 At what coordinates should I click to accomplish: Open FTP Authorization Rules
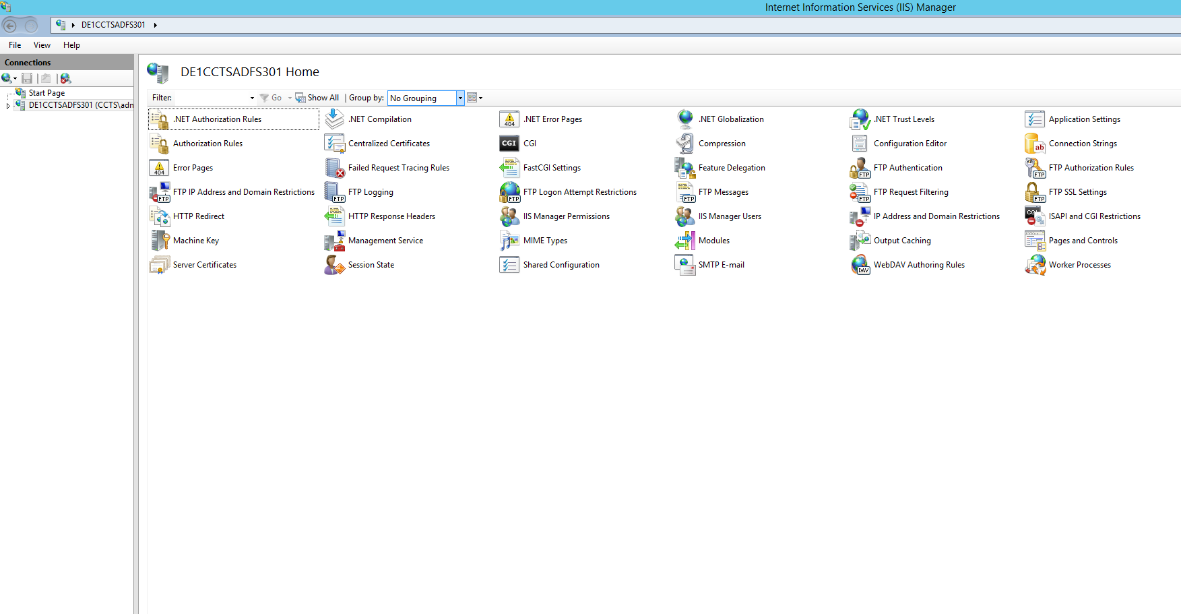click(x=1080, y=168)
